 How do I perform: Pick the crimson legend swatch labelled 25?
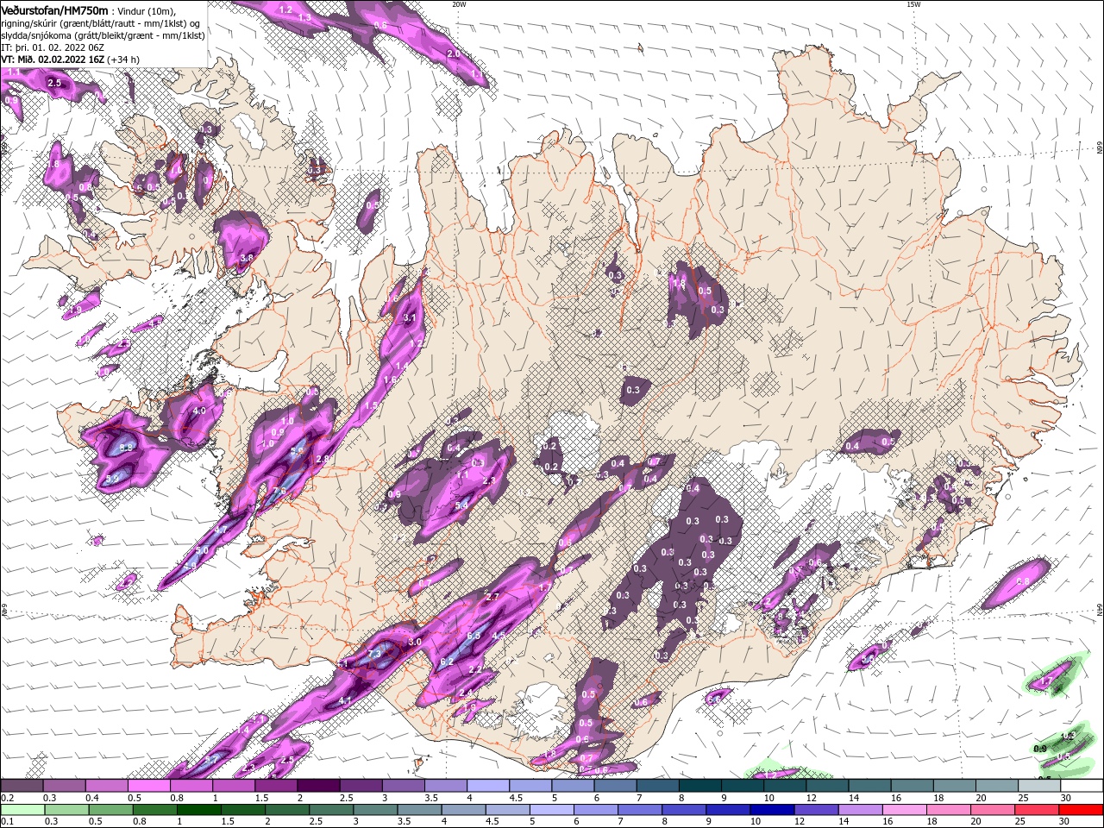pos(1038,810)
